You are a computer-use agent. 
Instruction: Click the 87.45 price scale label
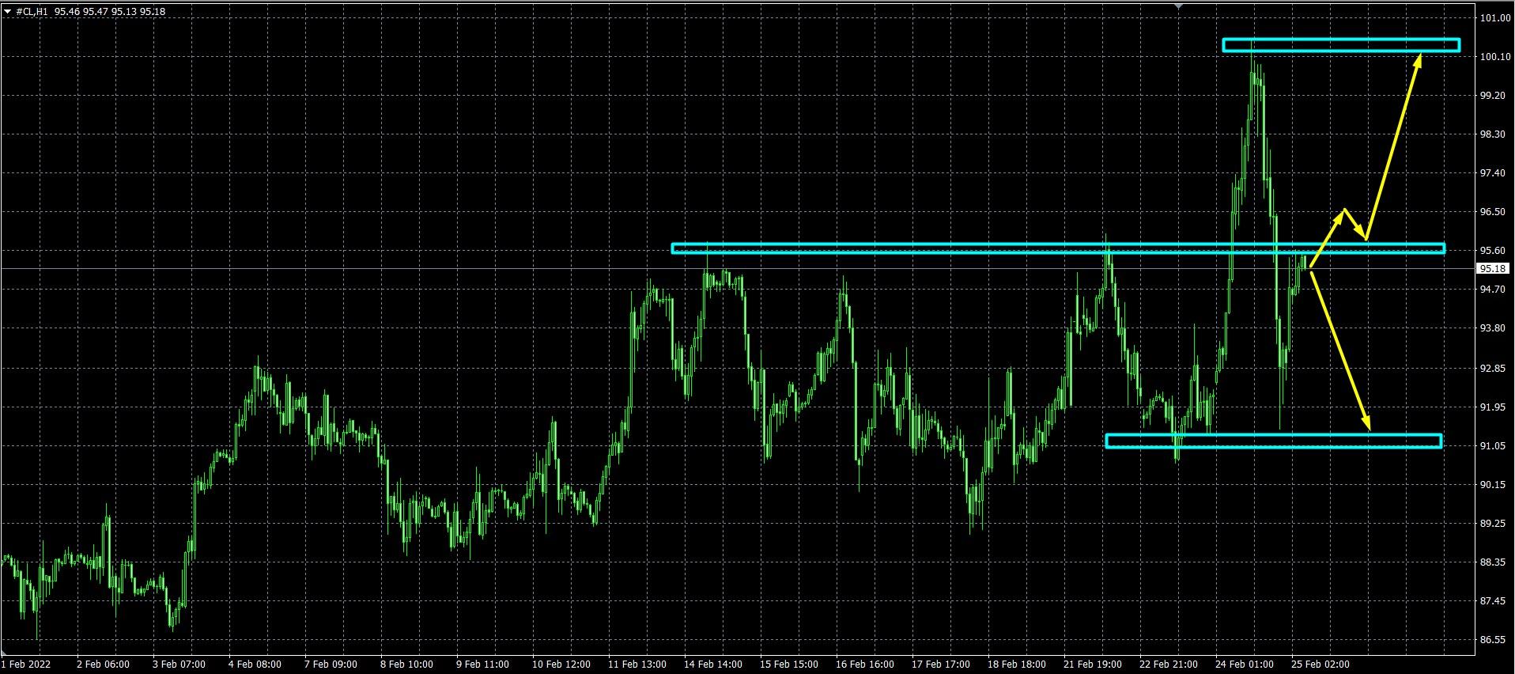[1493, 601]
